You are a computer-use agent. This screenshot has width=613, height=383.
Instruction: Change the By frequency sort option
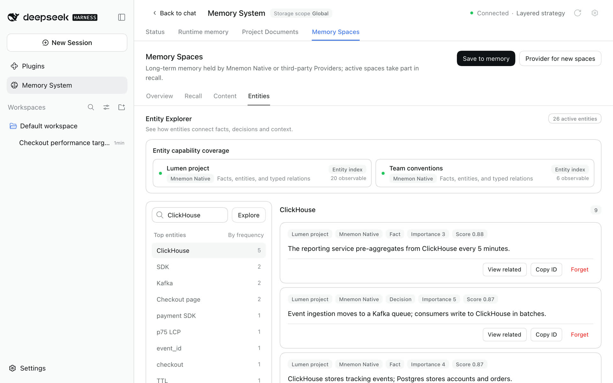coord(246,235)
